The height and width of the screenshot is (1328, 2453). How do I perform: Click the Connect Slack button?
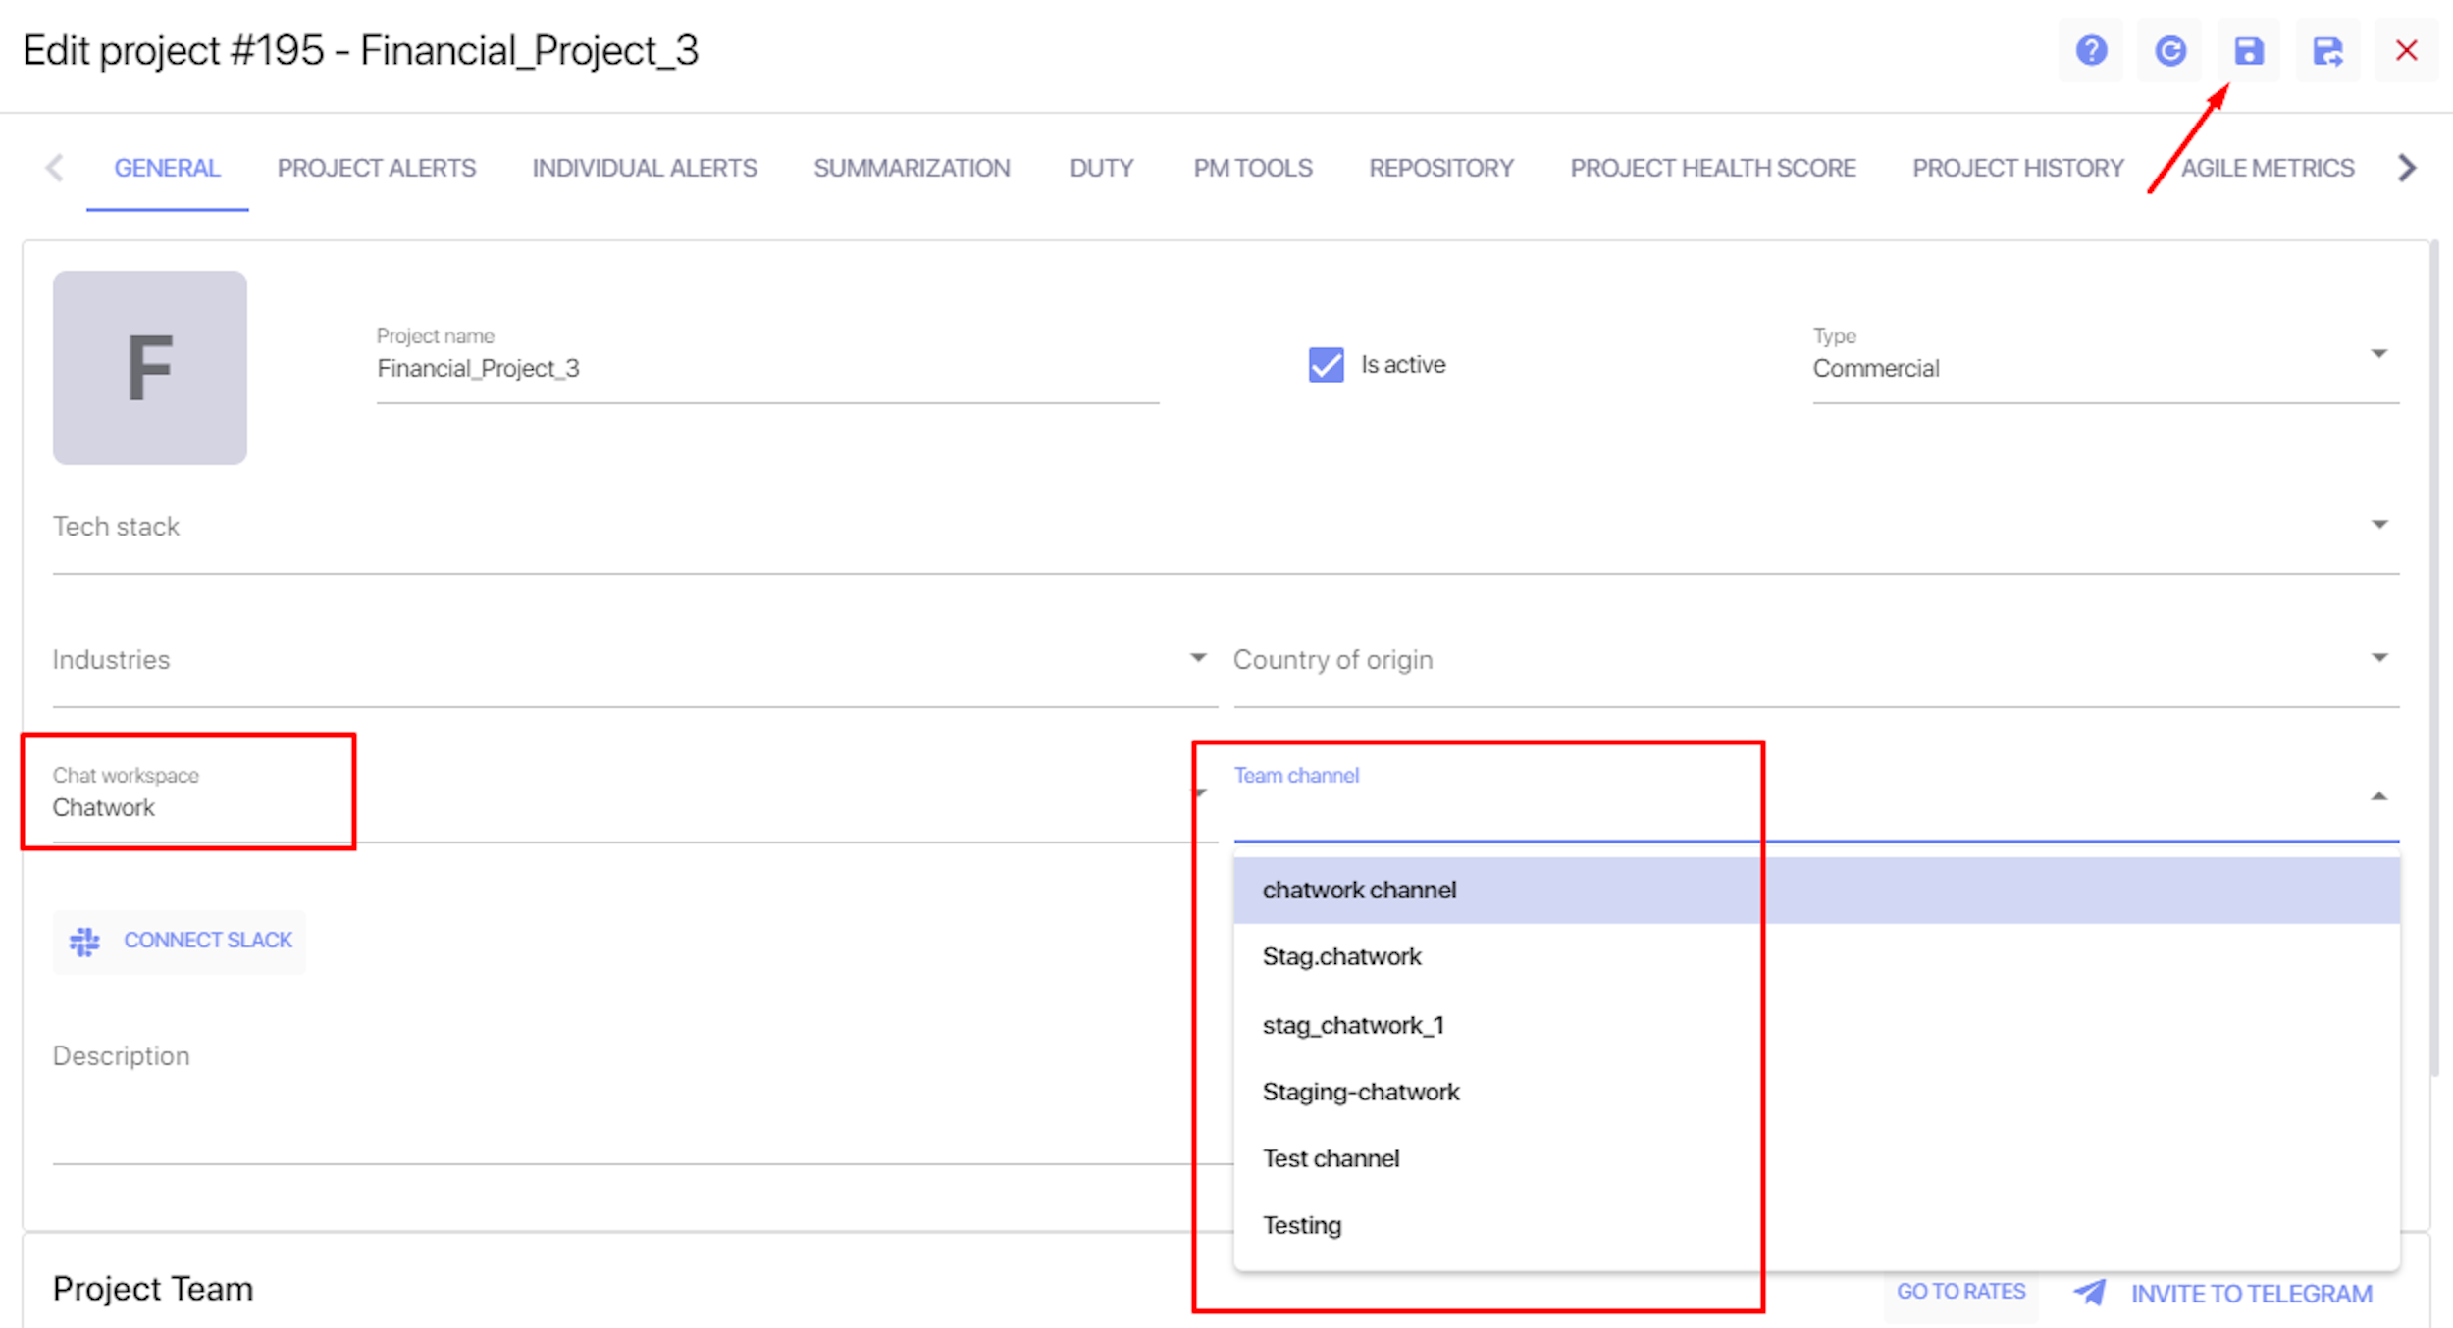pyautogui.click(x=180, y=942)
